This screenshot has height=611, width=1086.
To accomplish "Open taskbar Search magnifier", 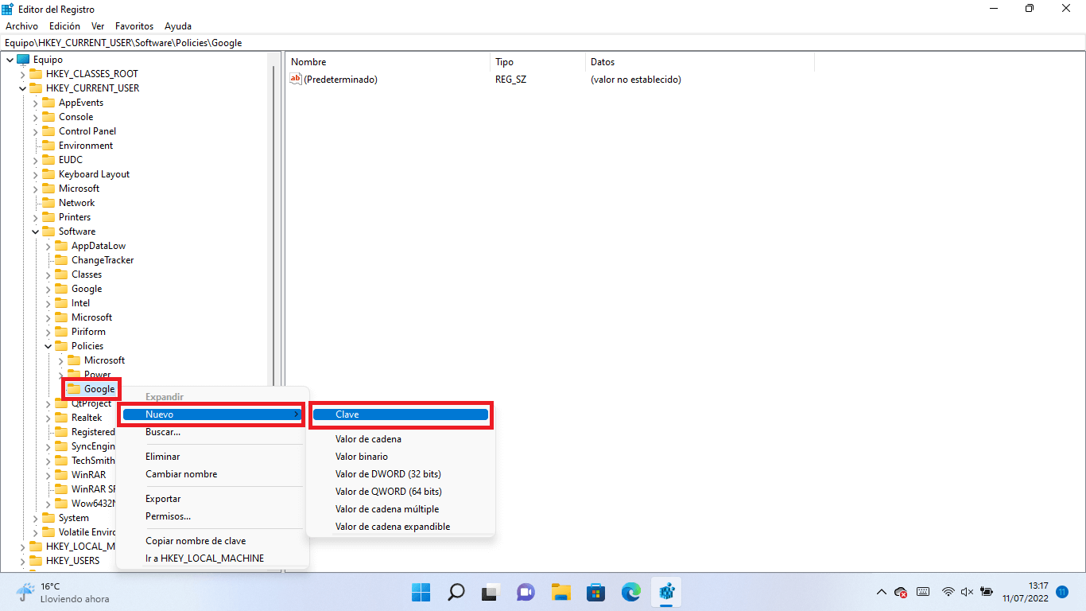I will point(456,592).
